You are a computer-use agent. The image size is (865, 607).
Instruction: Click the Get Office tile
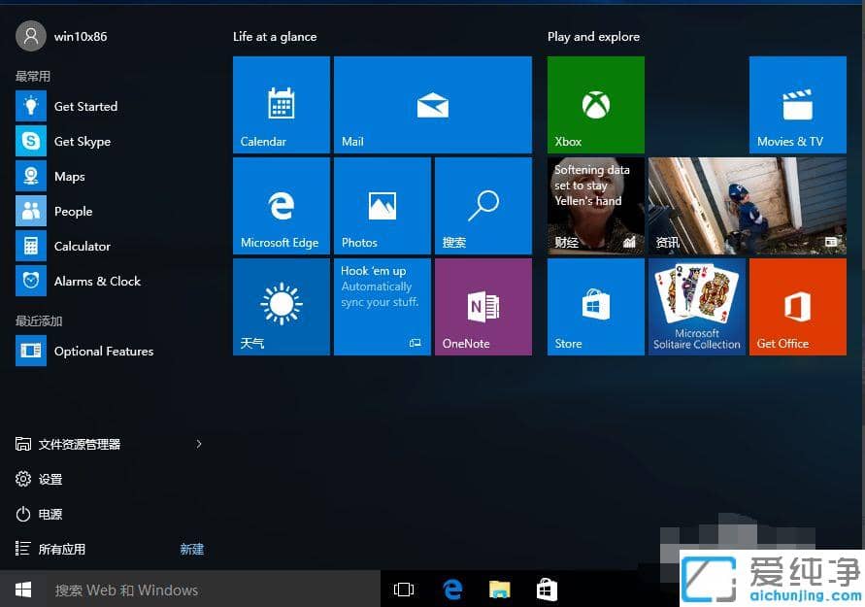click(797, 306)
